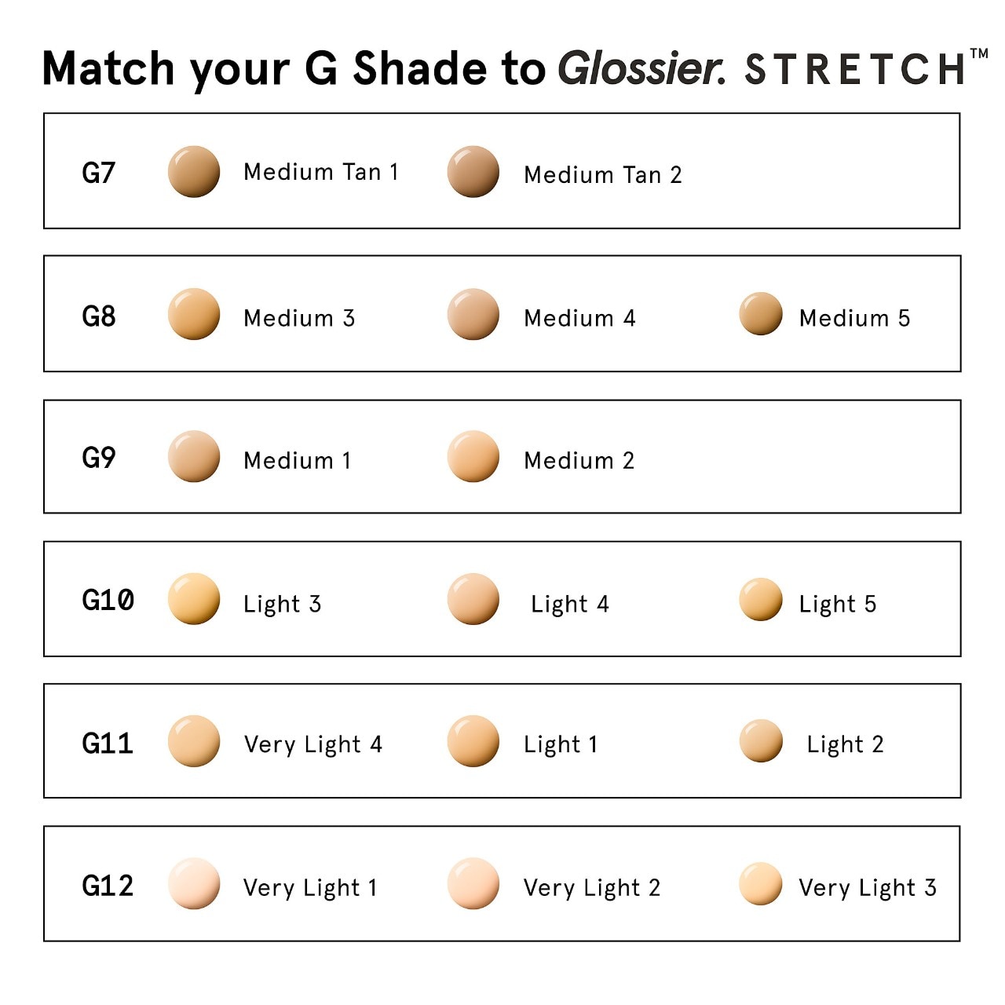Select the Light 4 label text
Screen dimensions: 1005x1005
tap(570, 604)
